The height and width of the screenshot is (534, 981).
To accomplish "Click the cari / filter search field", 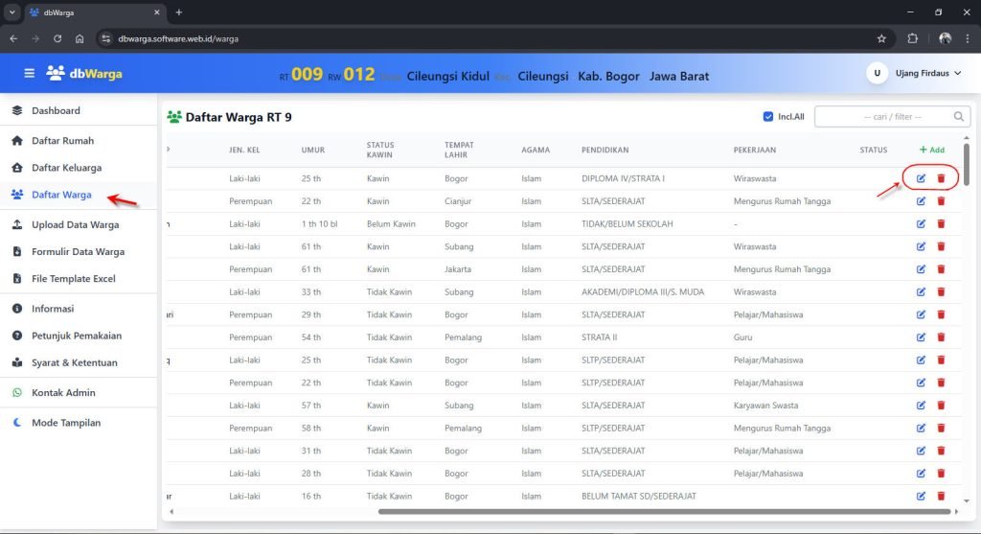I will [x=883, y=117].
